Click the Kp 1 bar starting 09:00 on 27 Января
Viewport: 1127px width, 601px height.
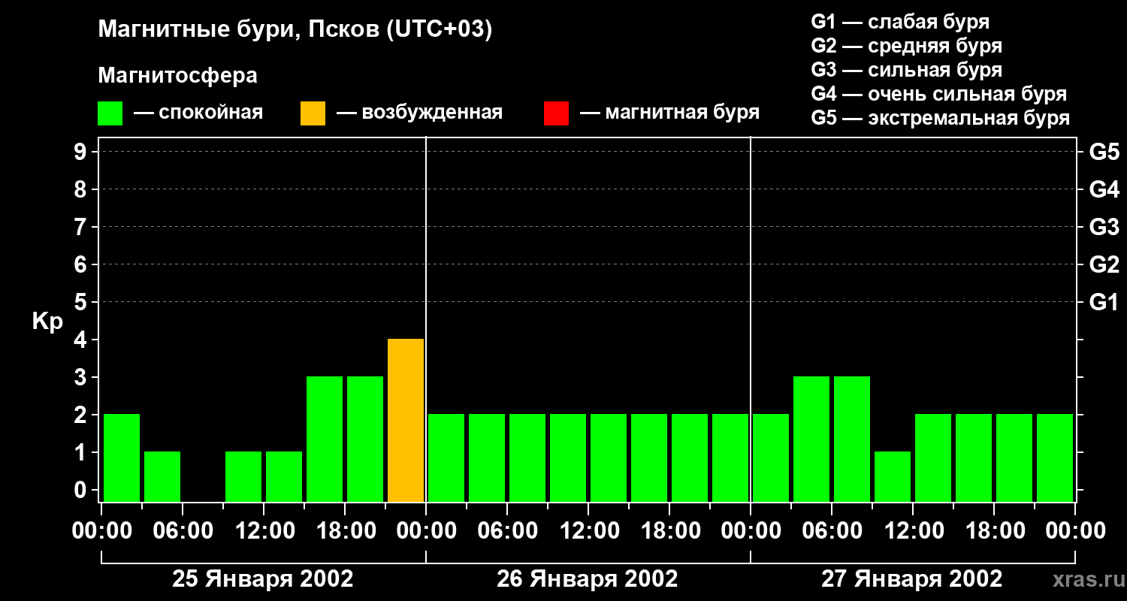pyautogui.click(x=893, y=476)
